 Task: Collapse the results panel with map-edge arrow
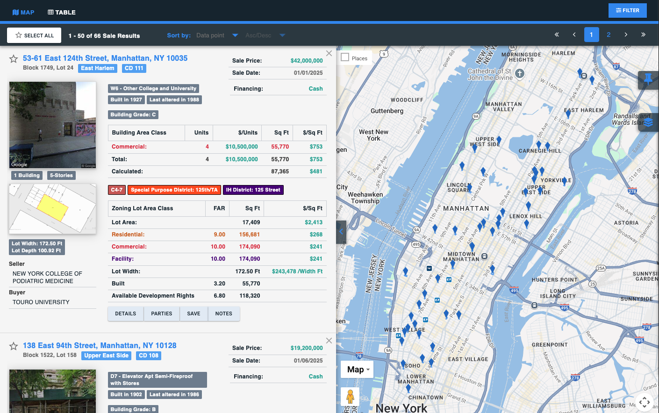tap(341, 232)
